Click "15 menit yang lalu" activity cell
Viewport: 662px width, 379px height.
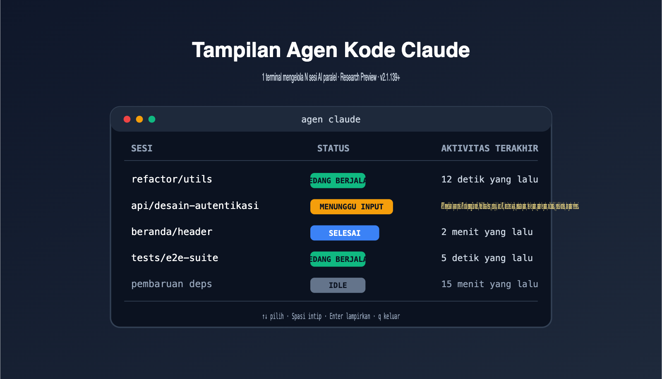coord(489,284)
